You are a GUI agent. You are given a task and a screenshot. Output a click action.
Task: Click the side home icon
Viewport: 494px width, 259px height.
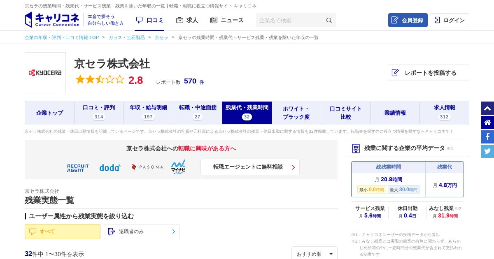(487, 123)
